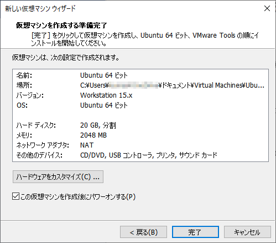Select the Workstation 15.x version value
This screenshot has width=276, height=243.
(x=106, y=95)
